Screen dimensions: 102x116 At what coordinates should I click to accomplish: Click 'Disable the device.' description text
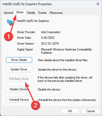click(x=49, y=89)
